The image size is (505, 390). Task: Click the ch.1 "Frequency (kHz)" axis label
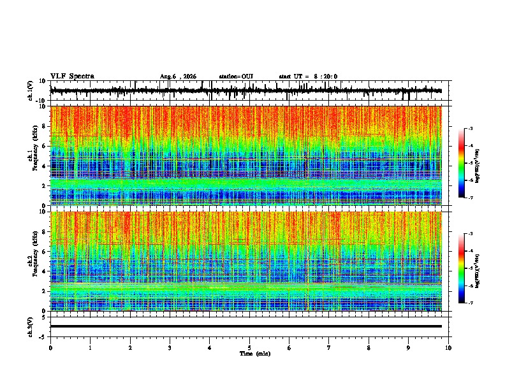[x=35, y=148]
